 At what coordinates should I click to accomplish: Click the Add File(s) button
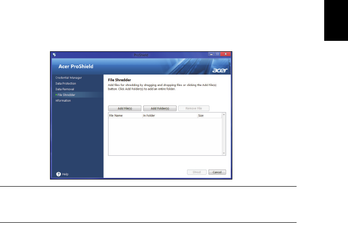pos(125,108)
